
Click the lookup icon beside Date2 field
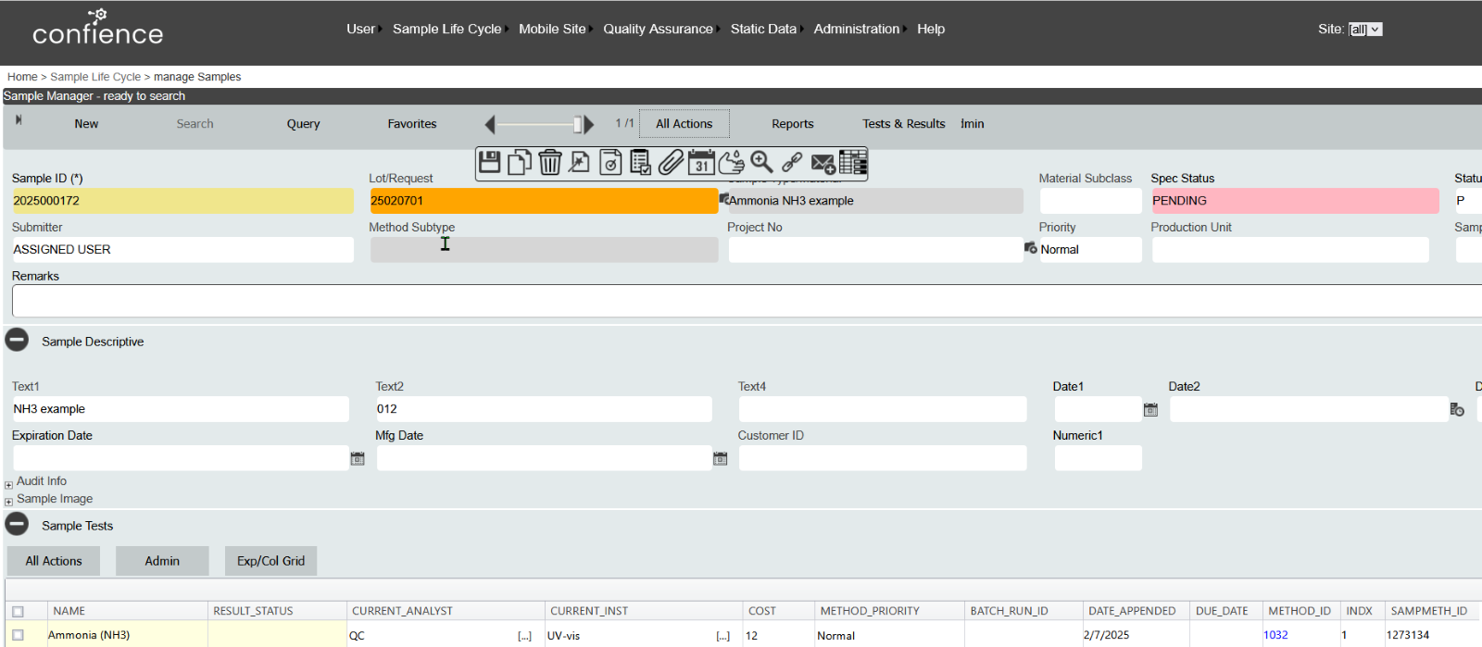click(x=1457, y=409)
